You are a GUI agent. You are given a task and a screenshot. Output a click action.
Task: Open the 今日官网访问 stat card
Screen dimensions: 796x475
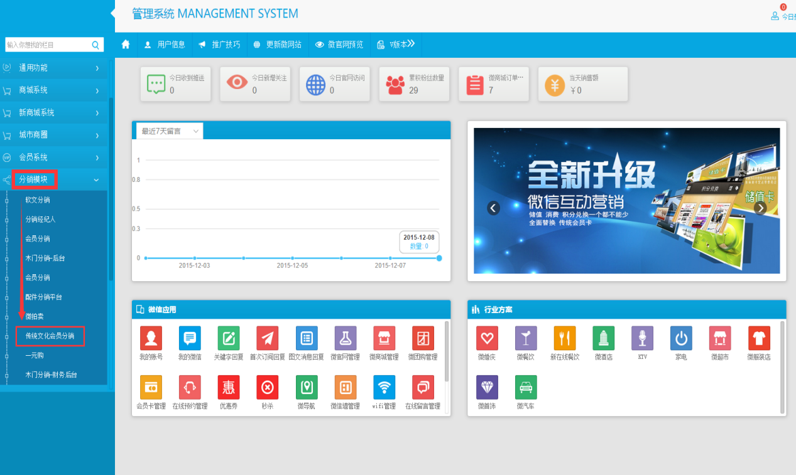coord(336,84)
